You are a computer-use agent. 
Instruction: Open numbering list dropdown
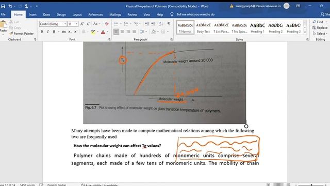130,24
